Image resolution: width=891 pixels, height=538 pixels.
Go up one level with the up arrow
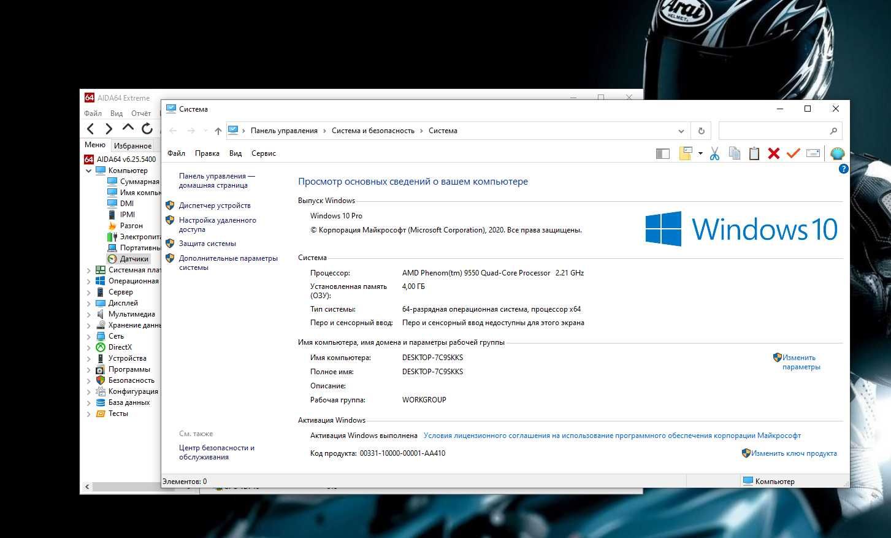218,131
